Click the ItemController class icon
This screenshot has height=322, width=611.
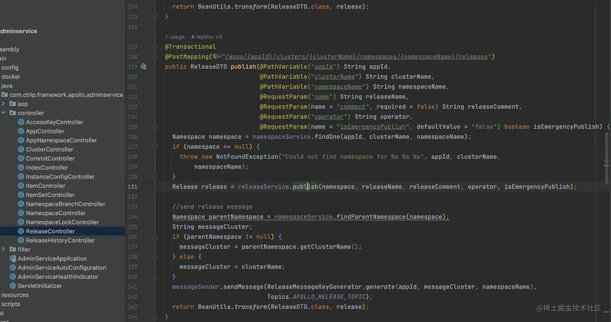point(21,186)
